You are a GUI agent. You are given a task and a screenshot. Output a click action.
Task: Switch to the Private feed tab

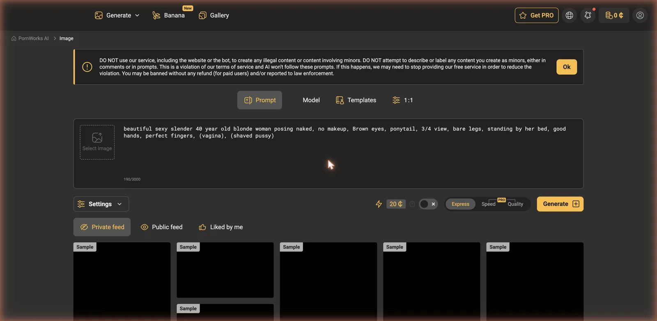[x=102, y=227]
